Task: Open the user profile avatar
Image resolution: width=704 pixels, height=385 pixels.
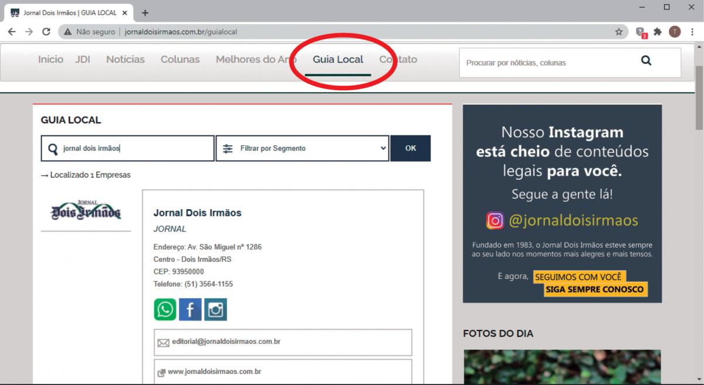Action: (x=675, y=32)
